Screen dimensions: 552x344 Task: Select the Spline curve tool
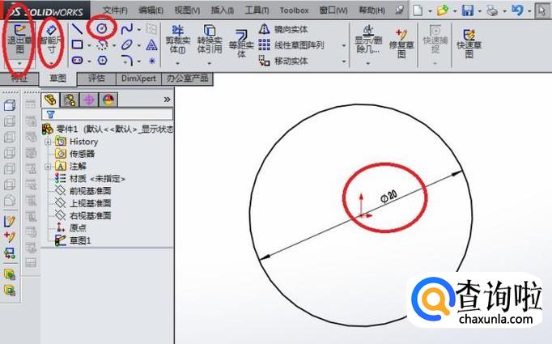click(x=127, y=29)
